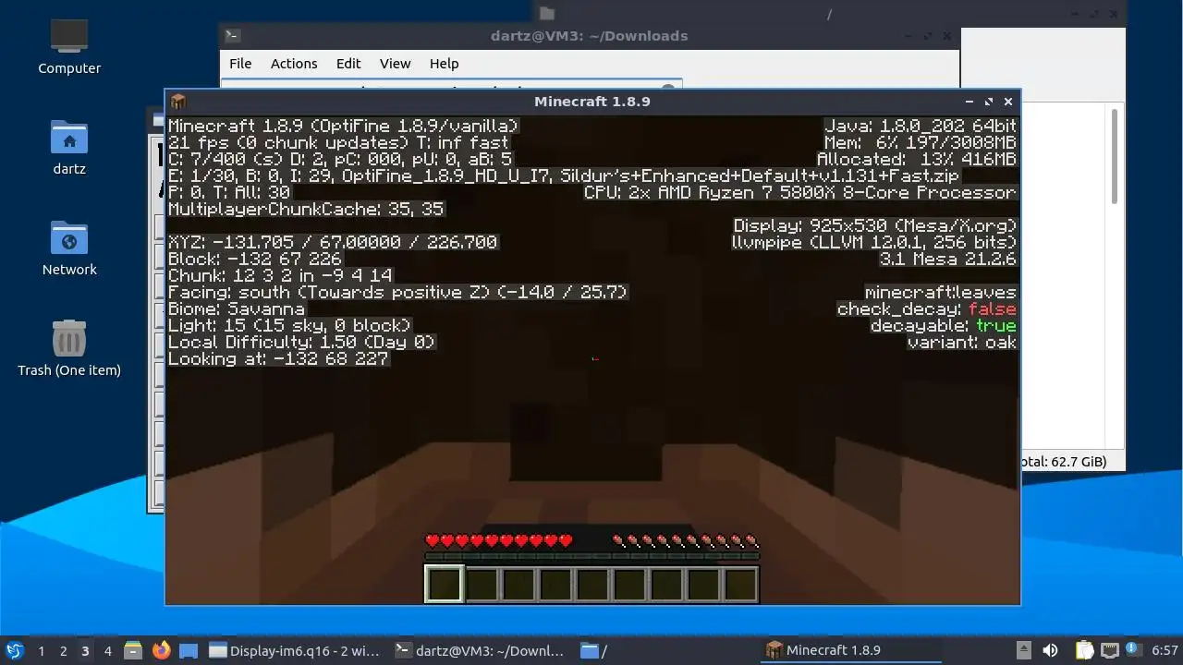Click the Minecraft hunger bar

click(685, 540)
